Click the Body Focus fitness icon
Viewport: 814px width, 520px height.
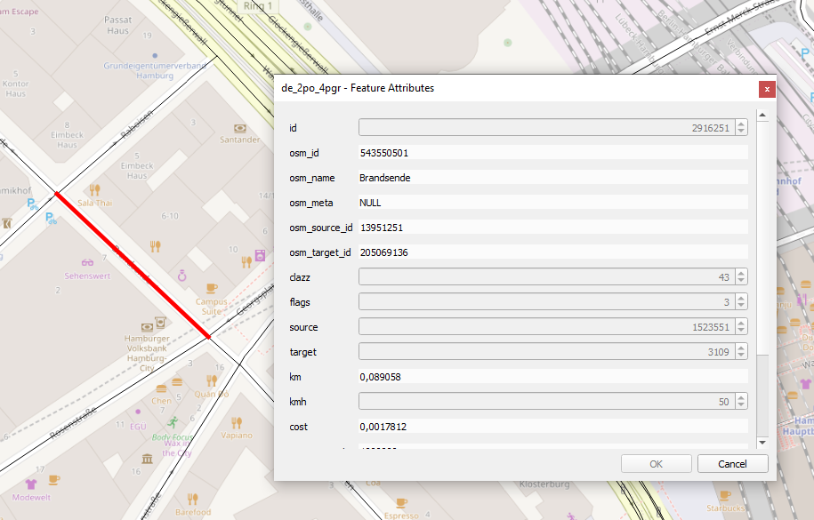pos(171,420)
